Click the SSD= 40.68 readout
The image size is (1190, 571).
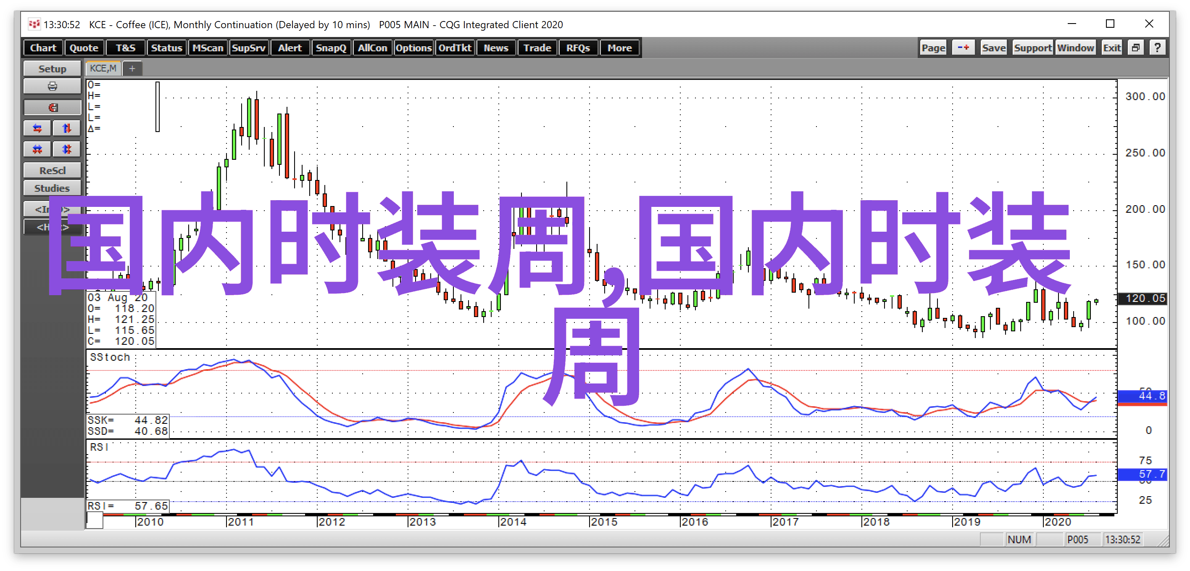pyautogui.click(x=128, y=431)
